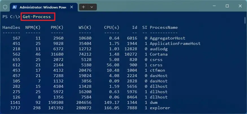Click the PowerShell icon on the tab
The image size is (247, 114).
[15, 7]
